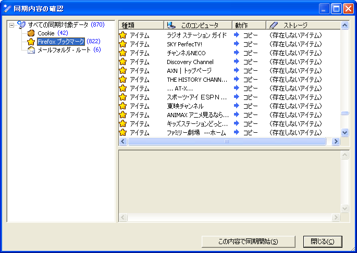
Task: Select the ファミリー劇場 ---ホーム entry
Action: [196, 133]
